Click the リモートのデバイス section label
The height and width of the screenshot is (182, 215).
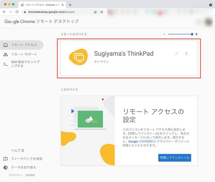(x=74, y=34)
